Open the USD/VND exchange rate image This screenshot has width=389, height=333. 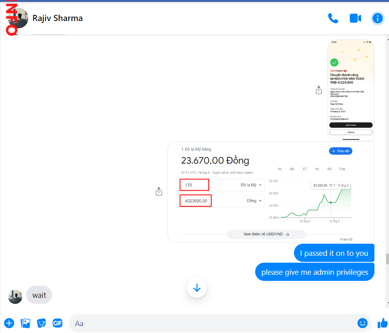point(271,192)
